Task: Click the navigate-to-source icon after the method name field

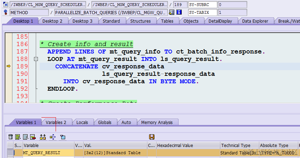Action: [x=172, y=12]
